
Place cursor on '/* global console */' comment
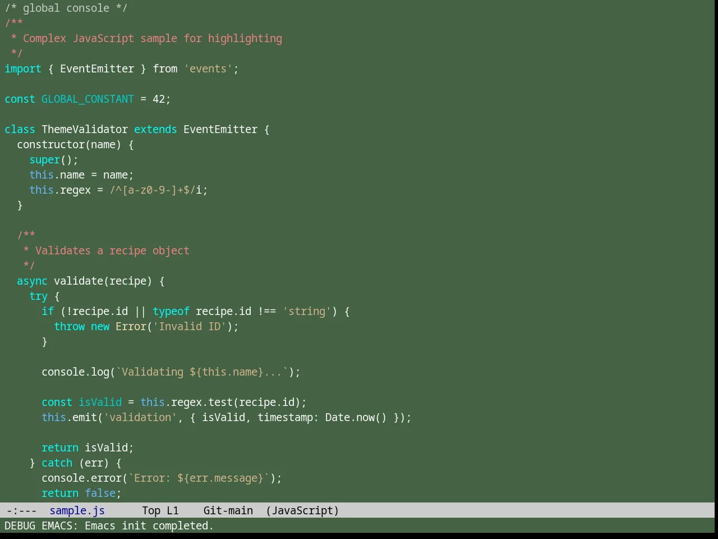(66, 8)
